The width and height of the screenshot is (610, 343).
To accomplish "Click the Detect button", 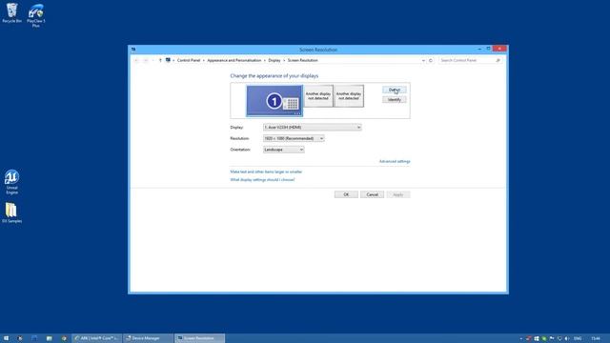I will (394, 90).
